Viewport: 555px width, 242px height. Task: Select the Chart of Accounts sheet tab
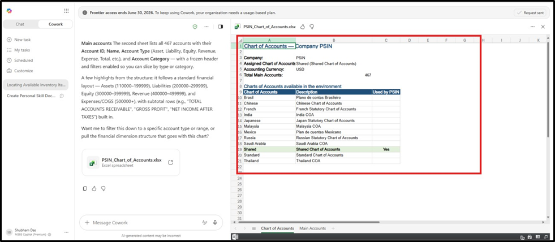[277, 228]
